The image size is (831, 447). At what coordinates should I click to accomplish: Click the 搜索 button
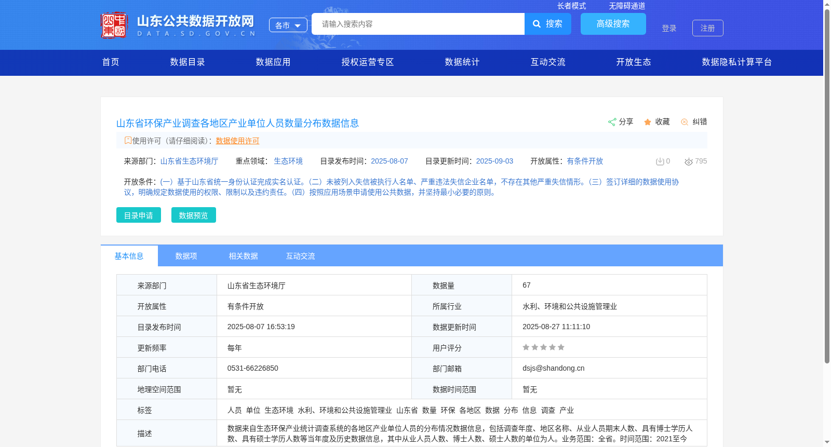tap(548, 24)
